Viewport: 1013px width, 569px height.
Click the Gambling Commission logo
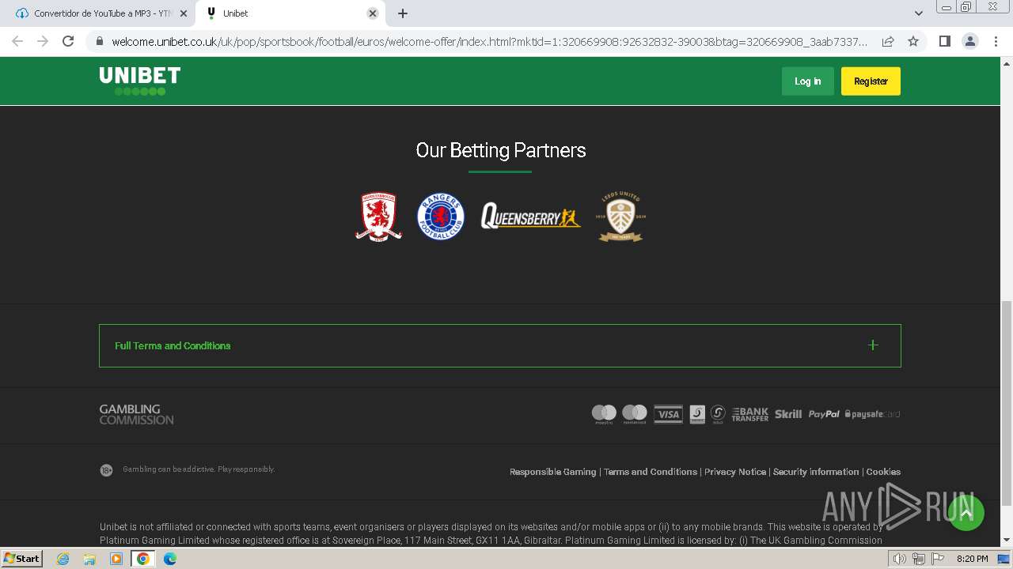[136, 415]
